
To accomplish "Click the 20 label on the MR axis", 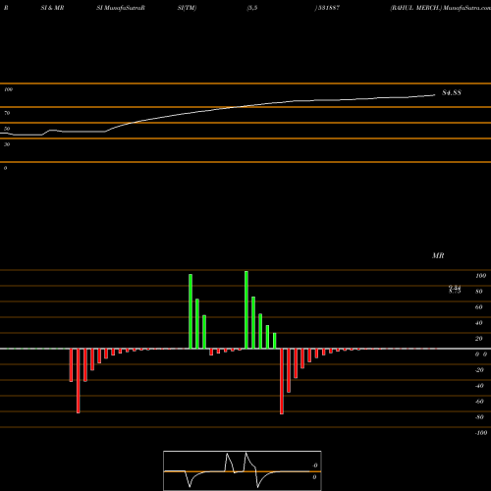I will [479, 339].
